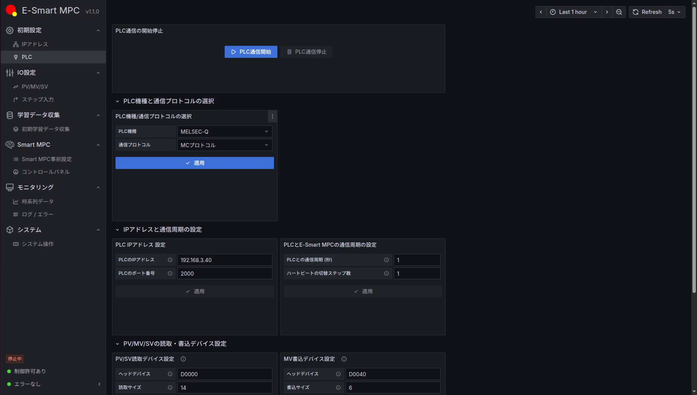Click 適用 under PLC IPアドレス 設定
The width and height of the screenshot is (697, 395).
click(195, 291)
